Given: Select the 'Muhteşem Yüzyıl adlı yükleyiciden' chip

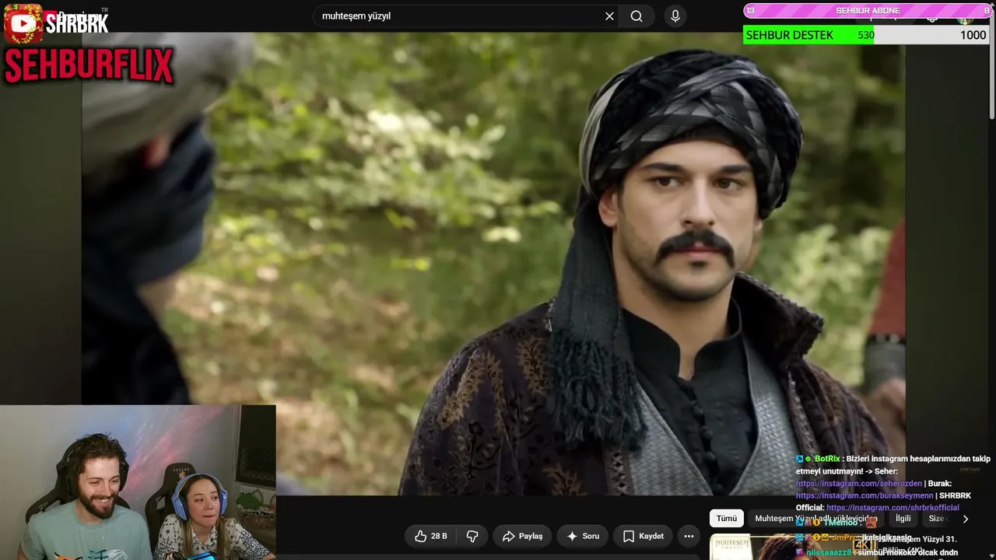Looking at the screenshot, I should point(815,518).
